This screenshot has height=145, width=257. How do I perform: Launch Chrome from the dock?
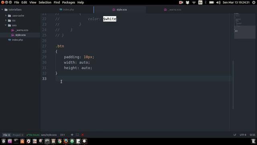point(59,141)
